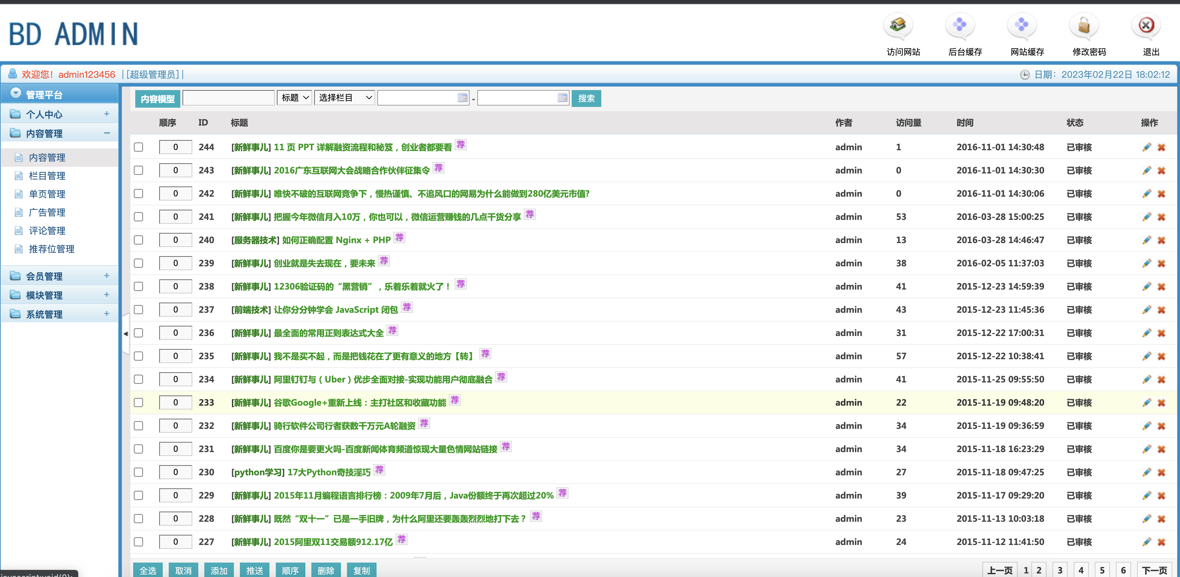
Task: Open article titled 如何正确配置 Nginx + PHP
Action: point(336,240)
